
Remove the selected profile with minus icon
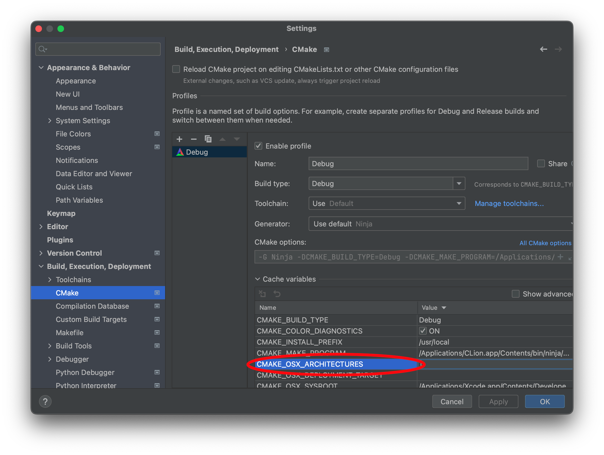pos(194,139)
